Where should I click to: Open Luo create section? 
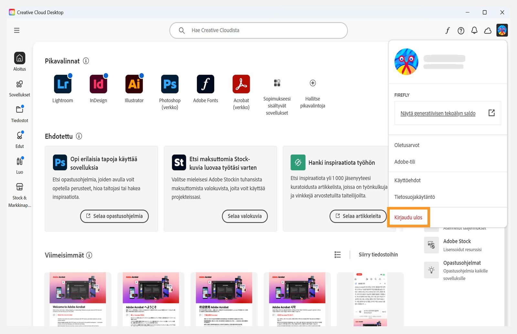tap(19, 165)
